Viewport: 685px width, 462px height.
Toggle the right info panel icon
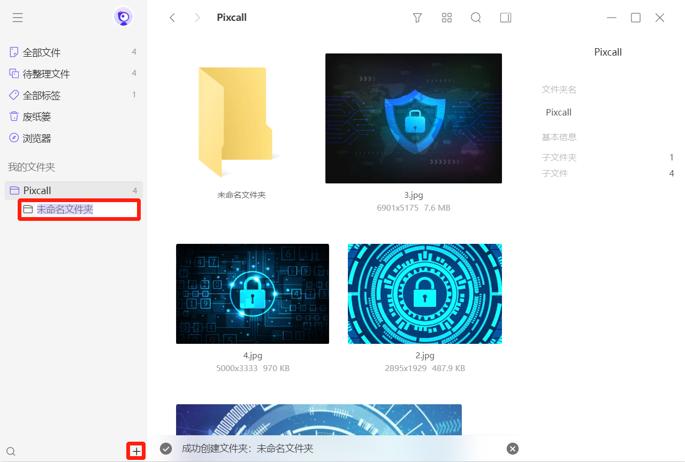coord(506,18)
